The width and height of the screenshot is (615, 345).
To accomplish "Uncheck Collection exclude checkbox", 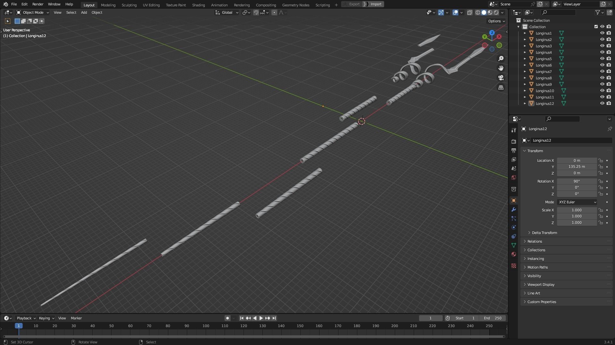I will pyautogui.click(x=596, y=27).
